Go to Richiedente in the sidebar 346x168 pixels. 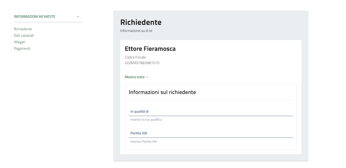[23, 29]
